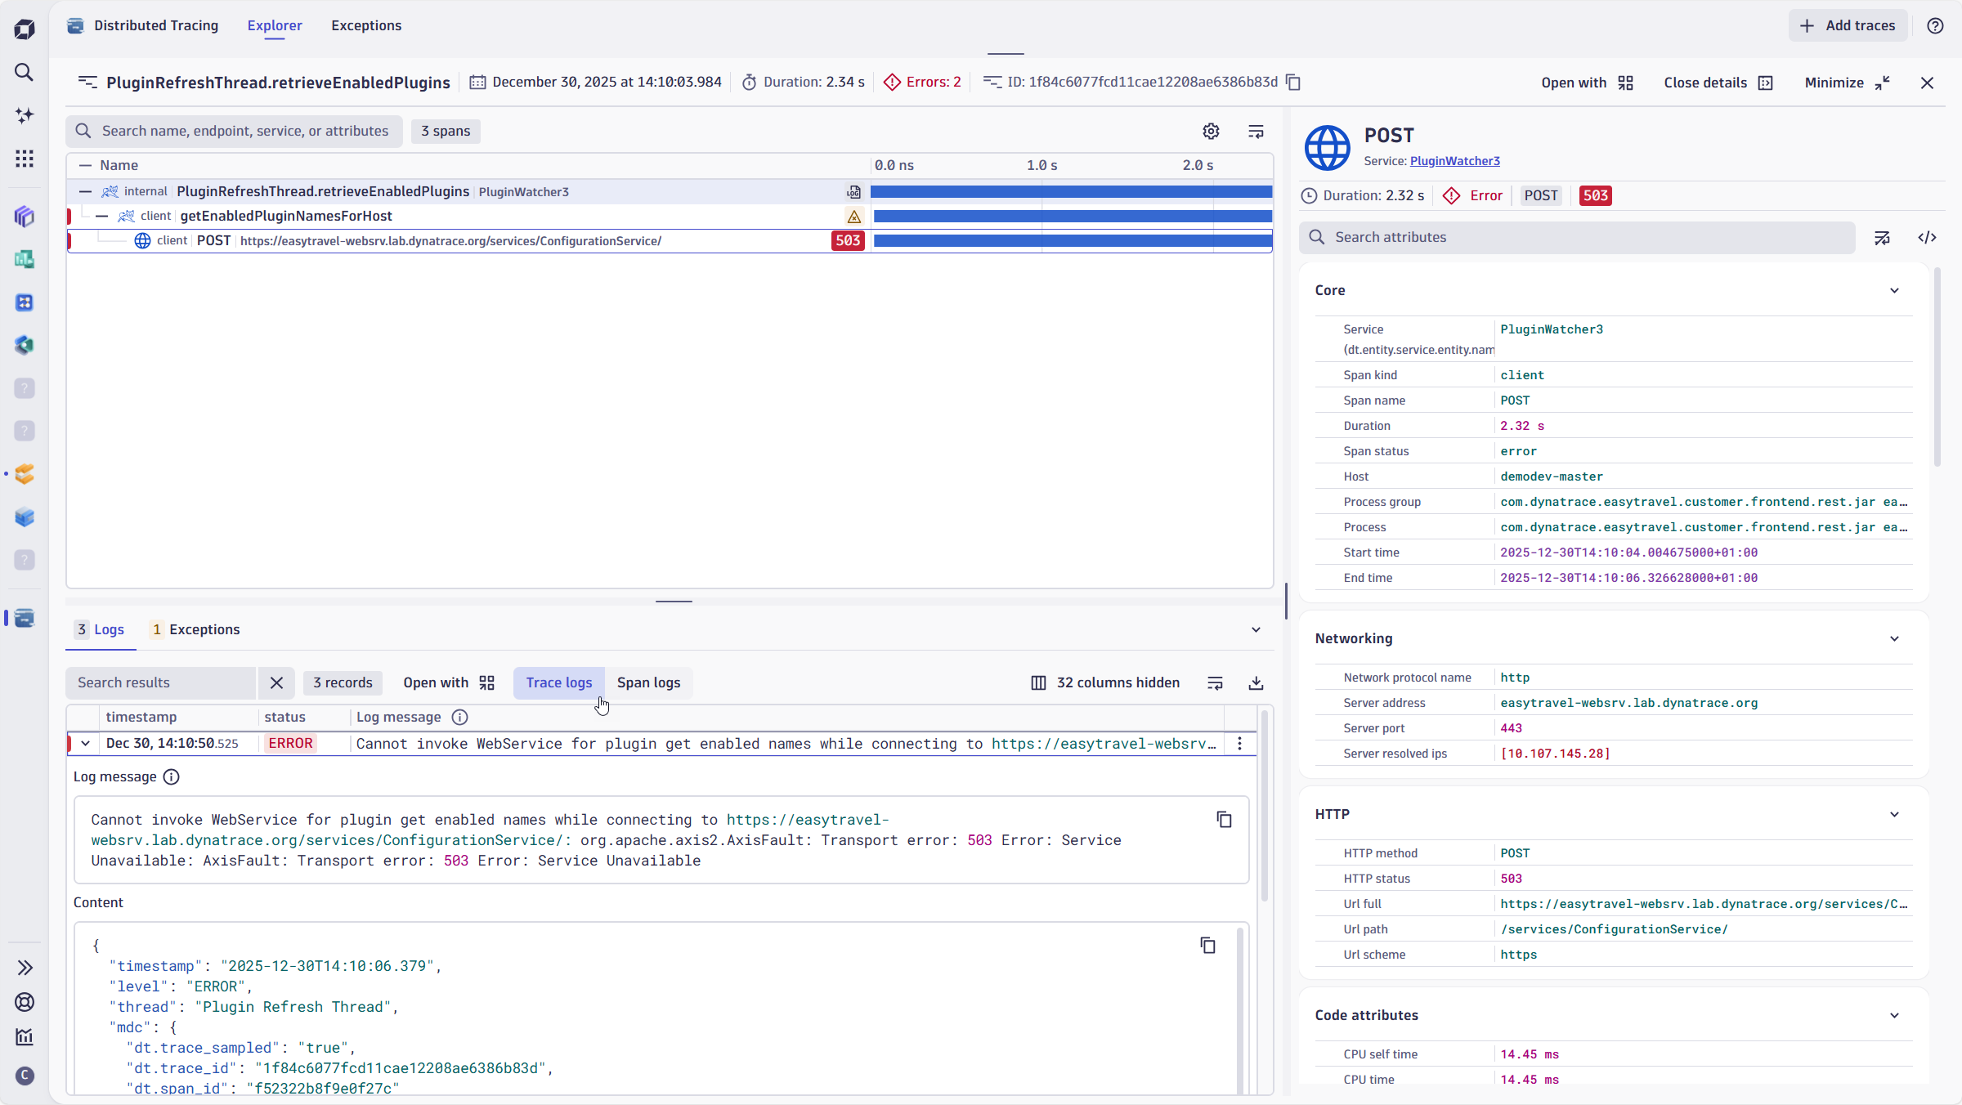This screenshot has height=1105, width=1962.
Task: Click the help question mark icon
Action: click(x=1935, y=26)
